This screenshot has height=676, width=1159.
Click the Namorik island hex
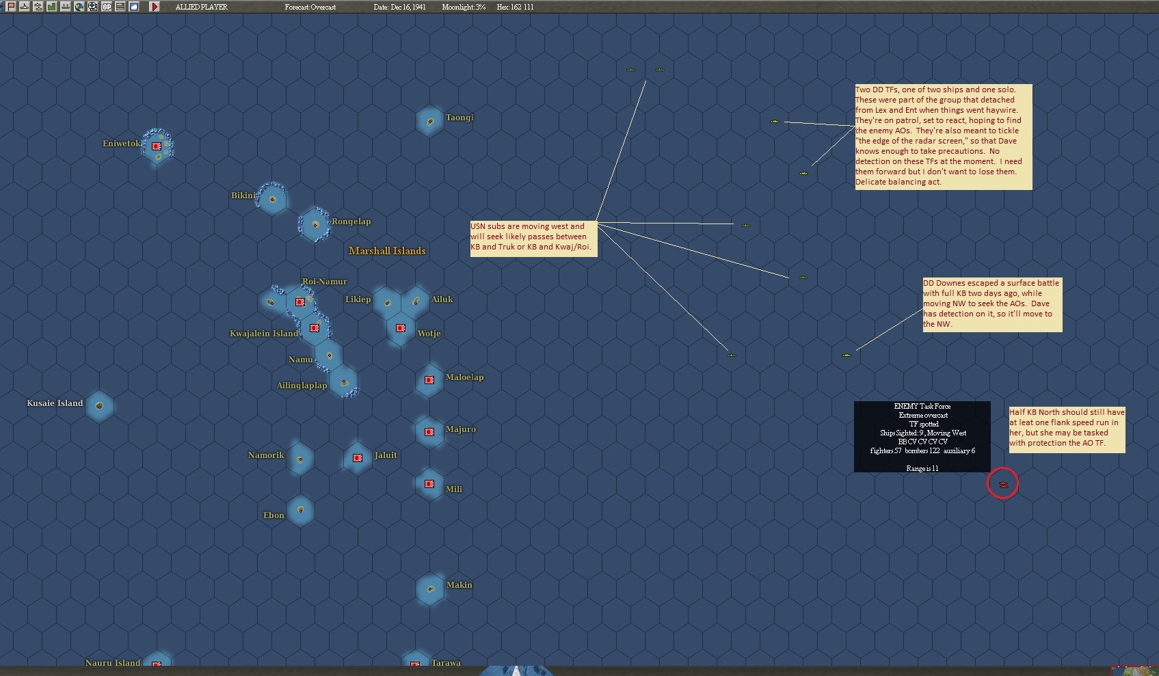pos(300,459)
